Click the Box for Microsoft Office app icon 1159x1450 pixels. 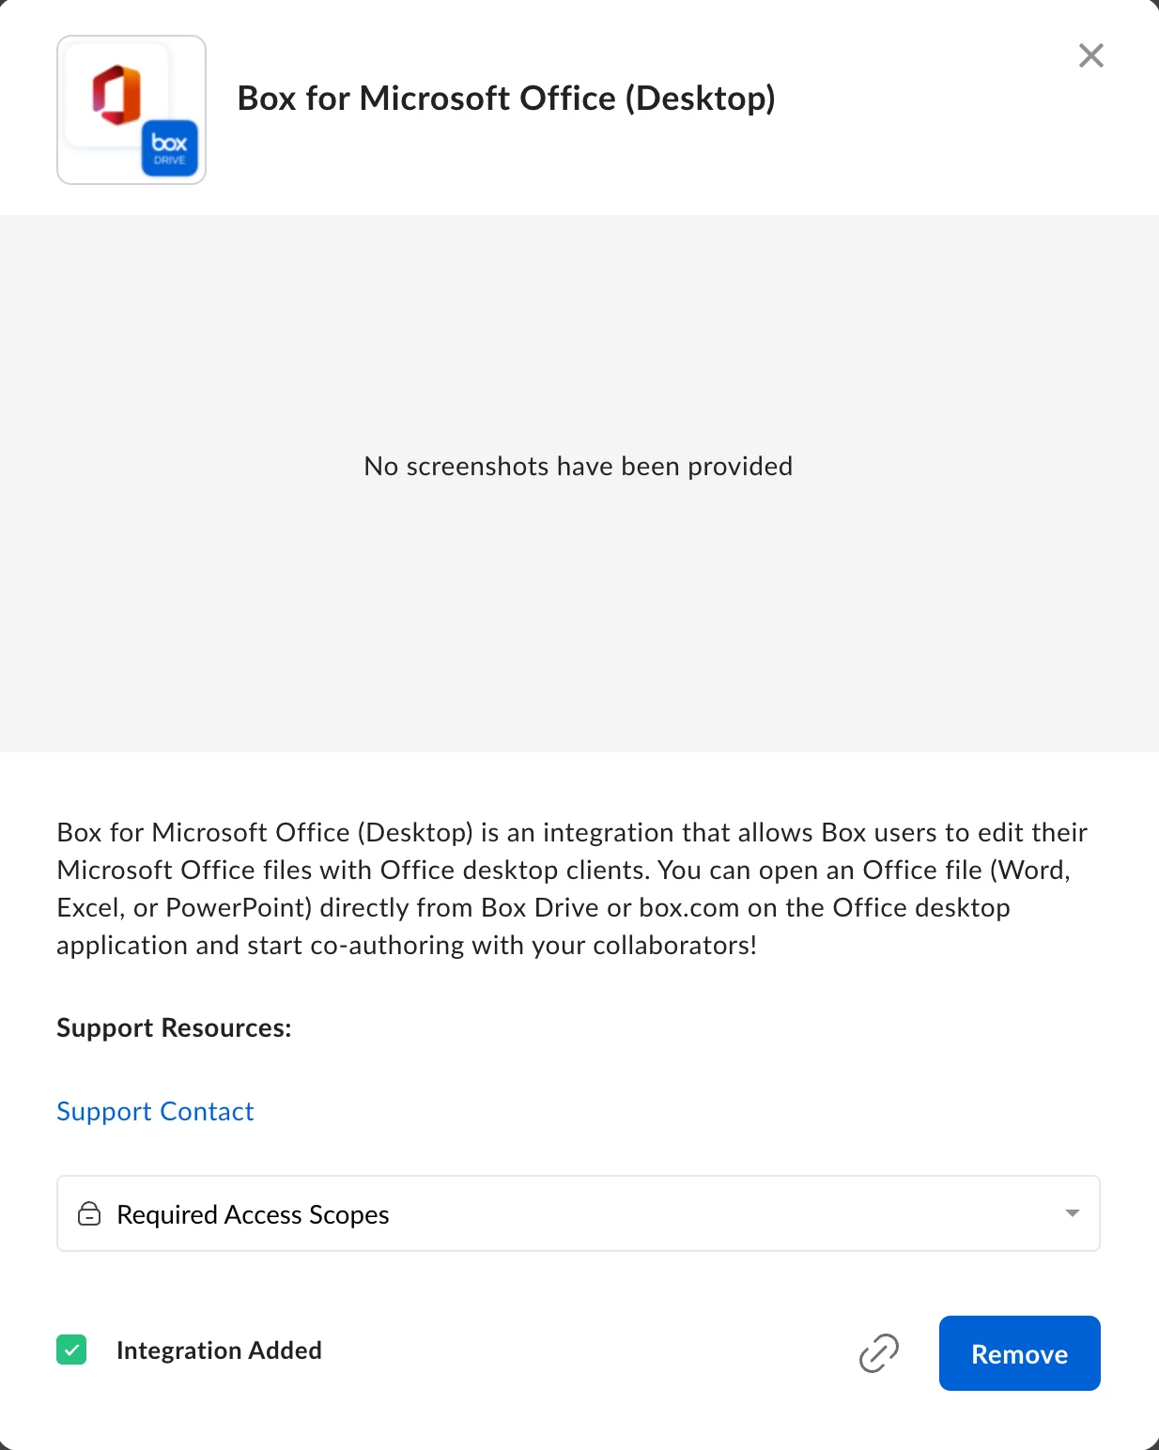click(131, 110)
